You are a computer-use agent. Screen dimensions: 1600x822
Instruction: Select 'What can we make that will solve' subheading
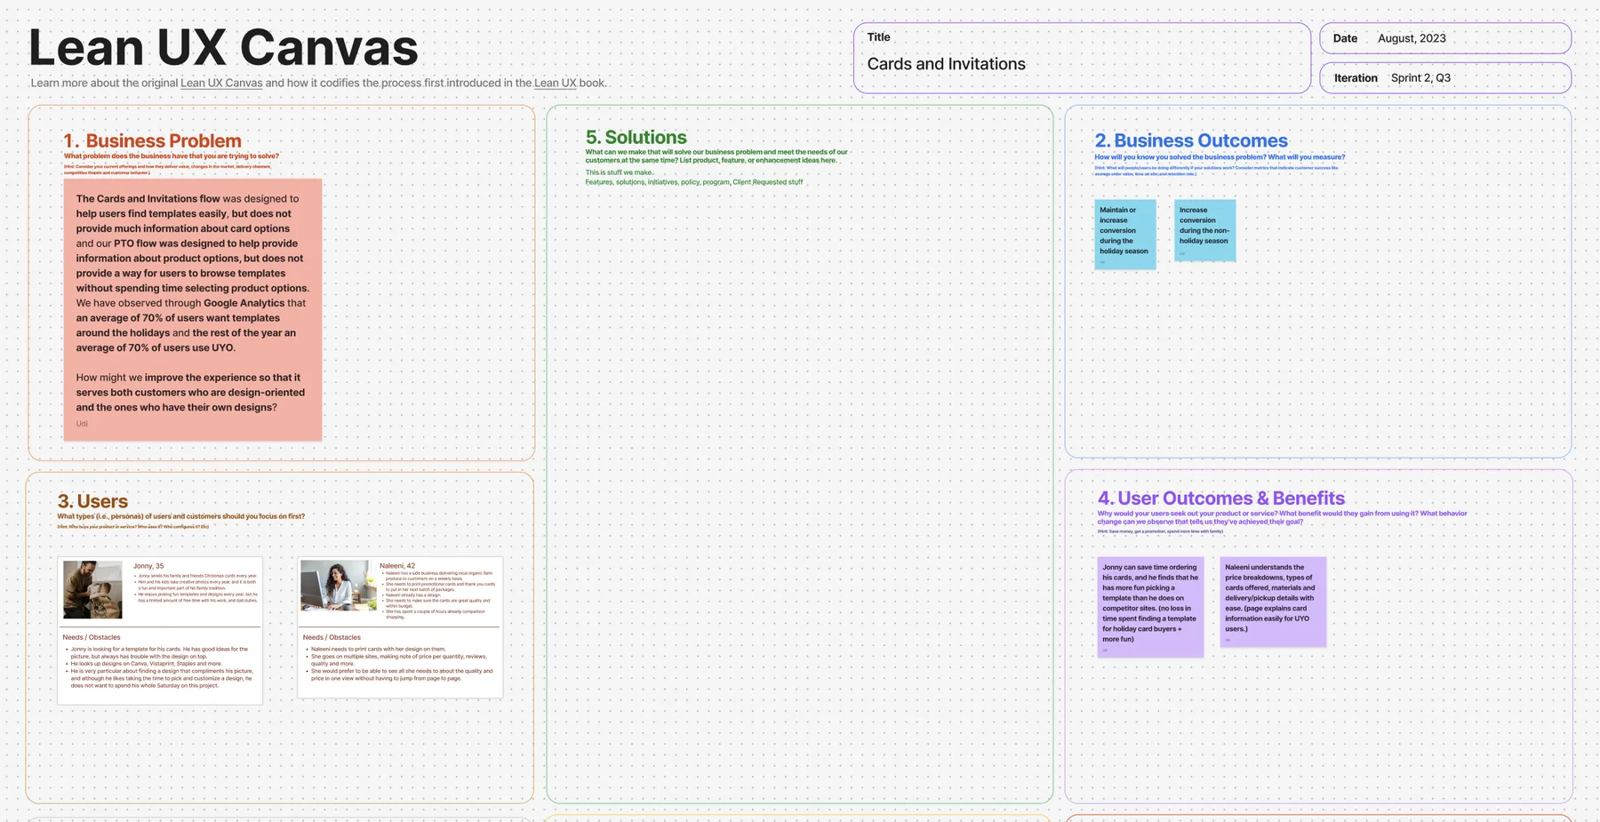tap(716, 156)
